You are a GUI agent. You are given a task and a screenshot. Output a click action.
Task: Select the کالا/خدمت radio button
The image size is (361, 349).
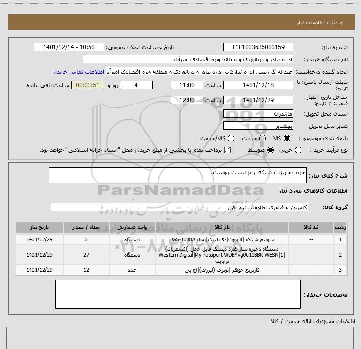coord(231,138)
